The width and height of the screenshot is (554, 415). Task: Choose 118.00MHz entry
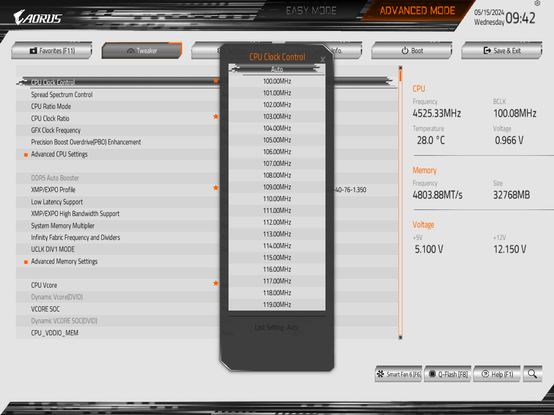[277, 293]
